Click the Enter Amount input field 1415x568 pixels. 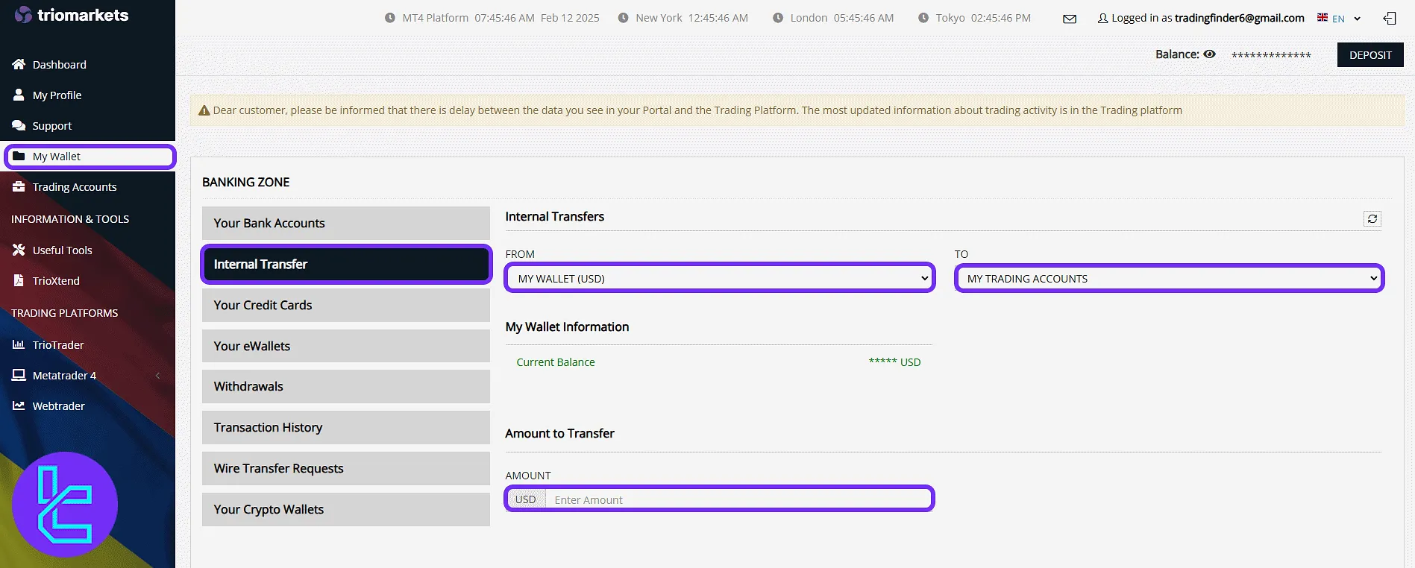point(738,499)
